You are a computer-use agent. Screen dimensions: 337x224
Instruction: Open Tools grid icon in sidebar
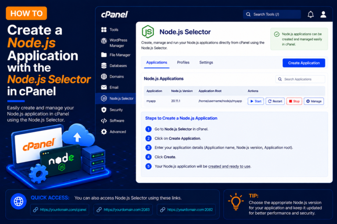104,30
